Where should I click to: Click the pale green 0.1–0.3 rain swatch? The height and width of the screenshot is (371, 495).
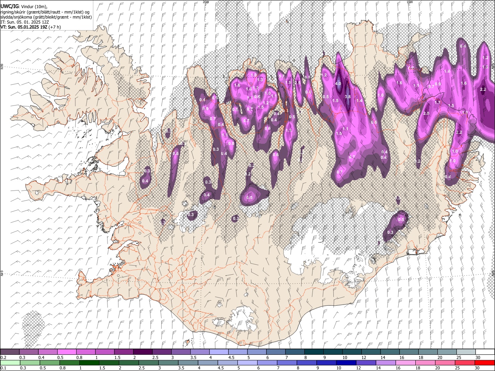click(10, 362)
